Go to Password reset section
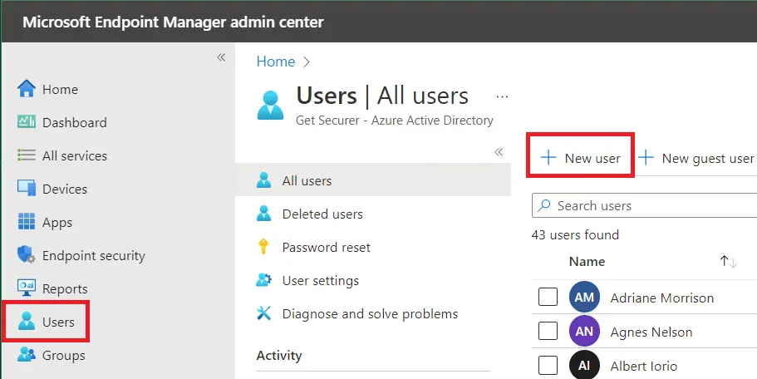 (326, 248)
